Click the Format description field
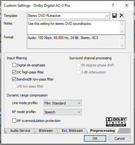Screen dimensions: 135x145 (73, 42)
